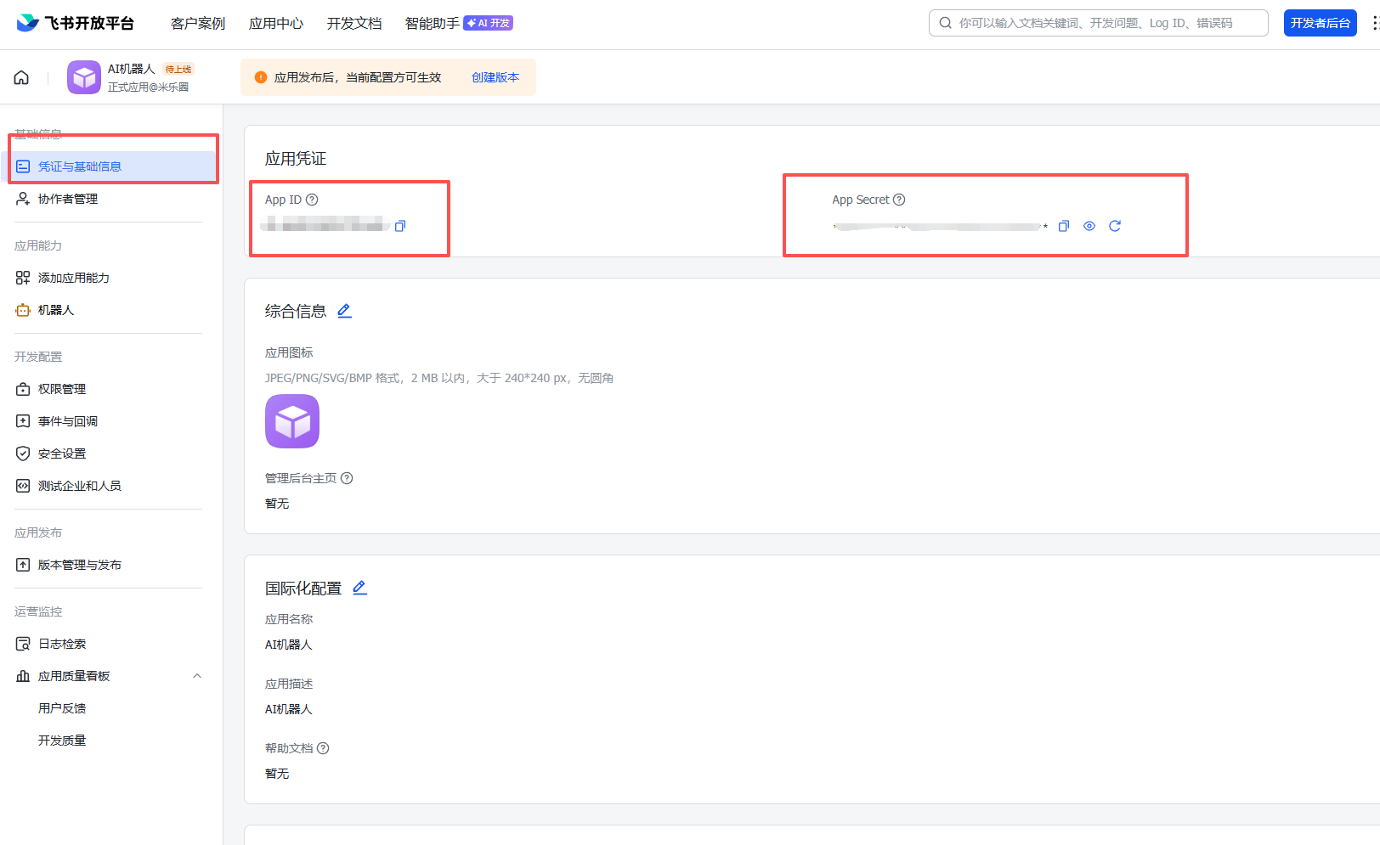Open 权限管理 in the sidebar
1380x845 pixels.
[62, 389]
